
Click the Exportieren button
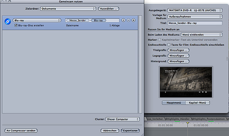[x=130, y=131]
